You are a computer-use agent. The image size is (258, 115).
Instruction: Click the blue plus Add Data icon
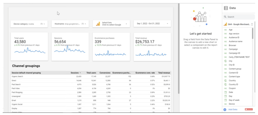[x=225, y=109]
